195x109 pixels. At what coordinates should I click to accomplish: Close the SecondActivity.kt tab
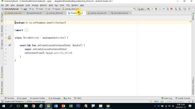[x=129, y=13]
